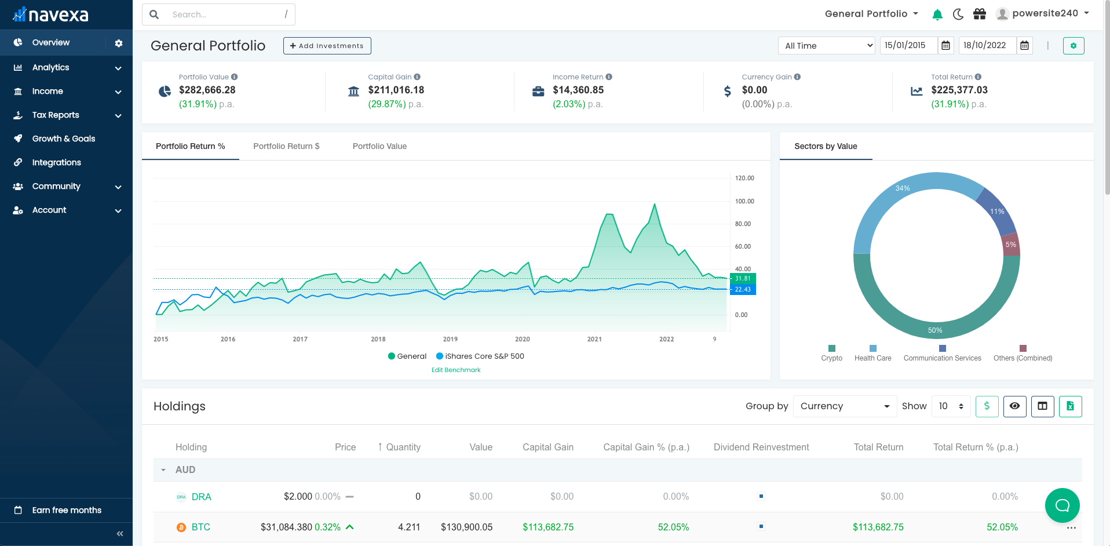Click the green dashboard settings gear
1110x546 pixels.
tap(1073, 46)
